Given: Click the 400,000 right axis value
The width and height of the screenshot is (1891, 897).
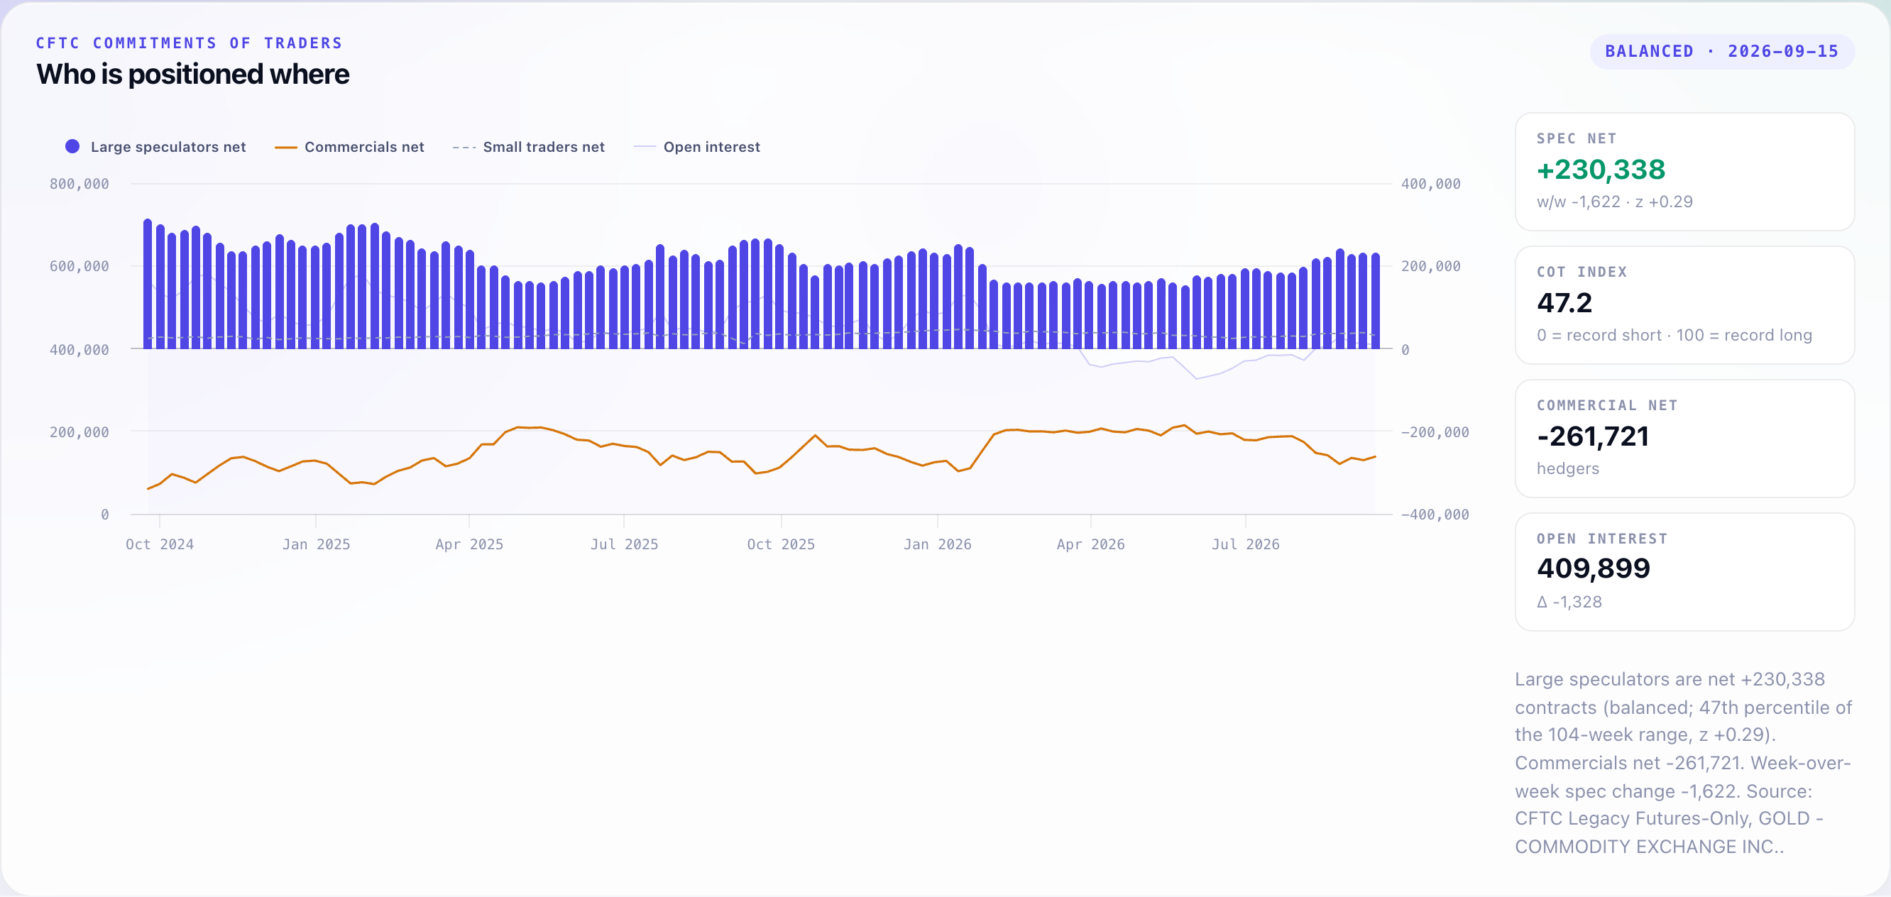Looking at the screenshot, I should pos(1431,185).
